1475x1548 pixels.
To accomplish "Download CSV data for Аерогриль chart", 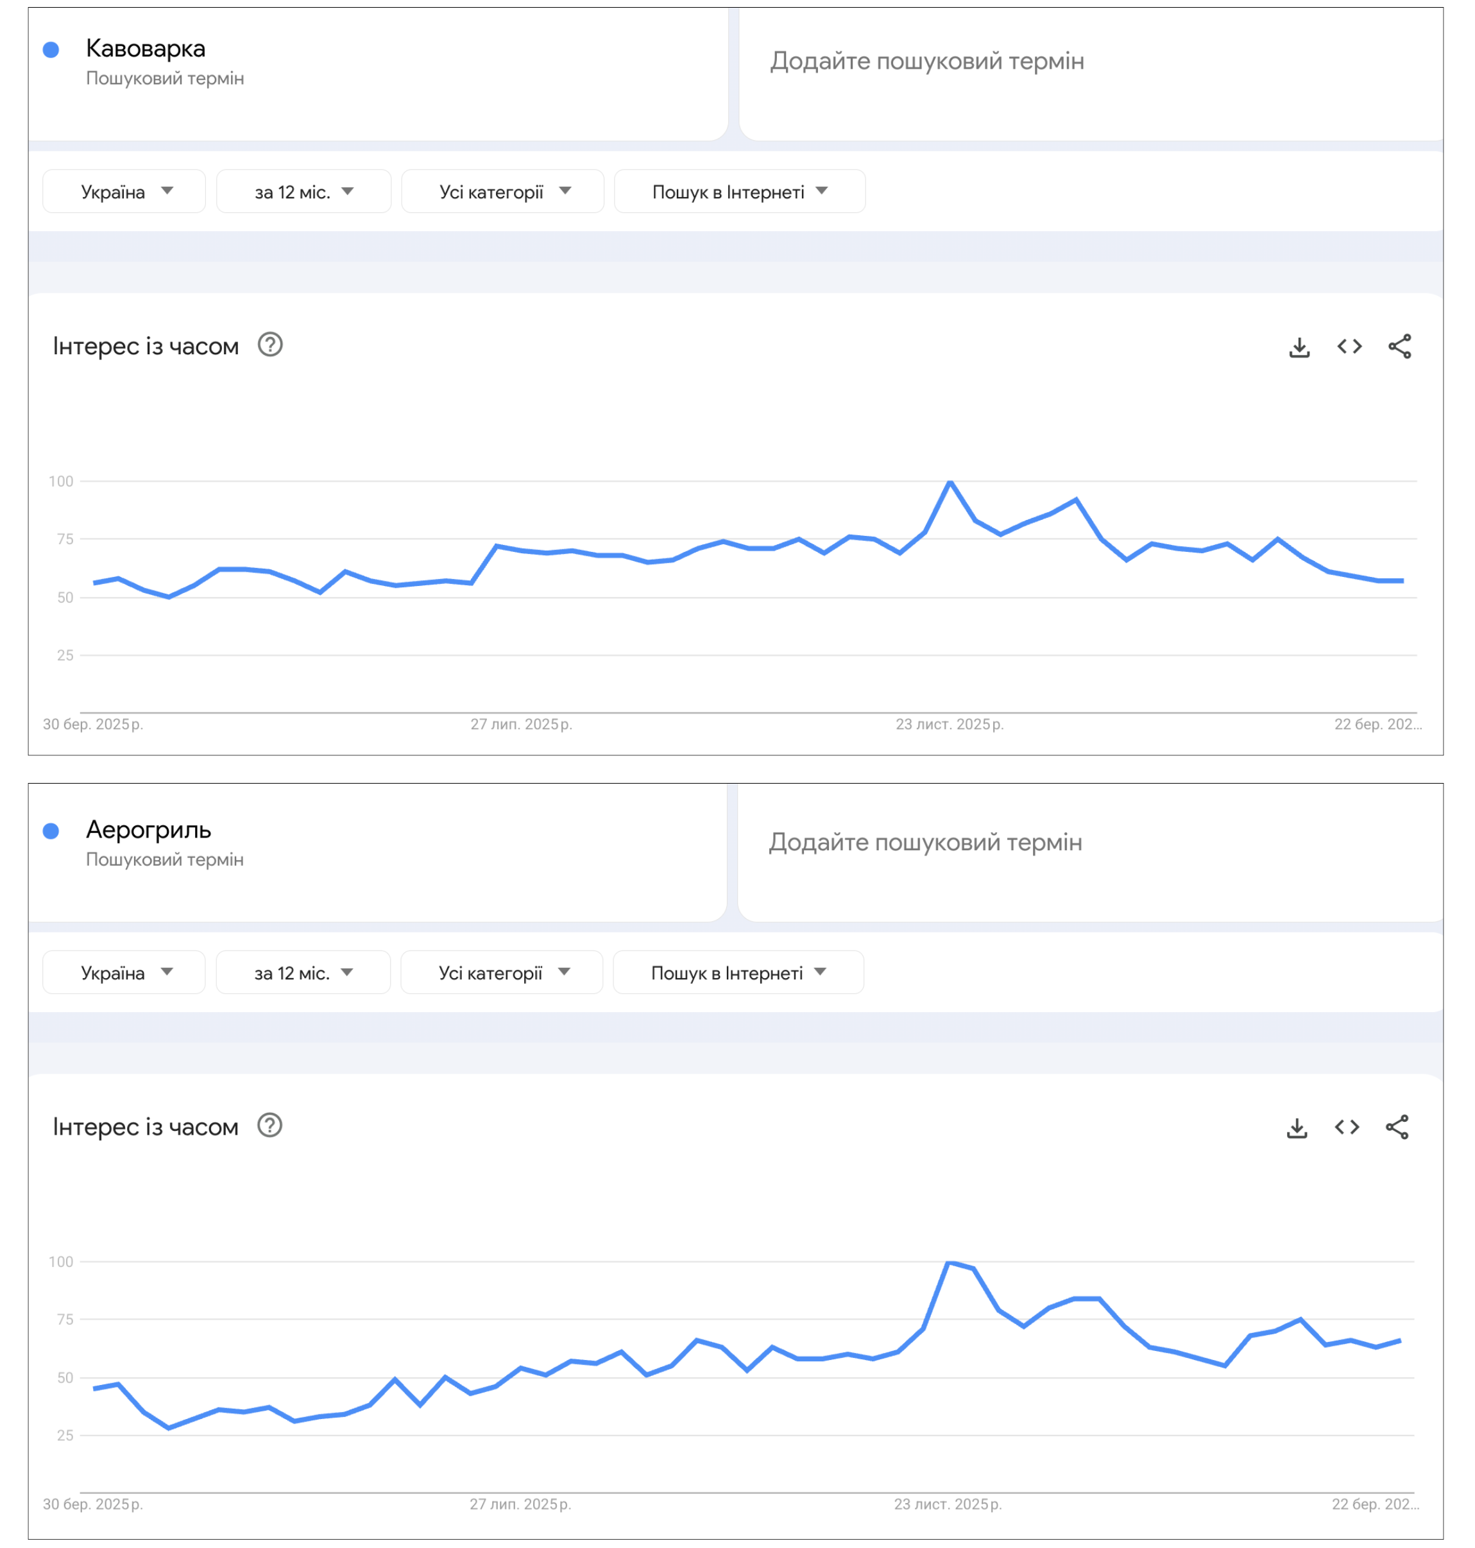I will 1298,1126.
